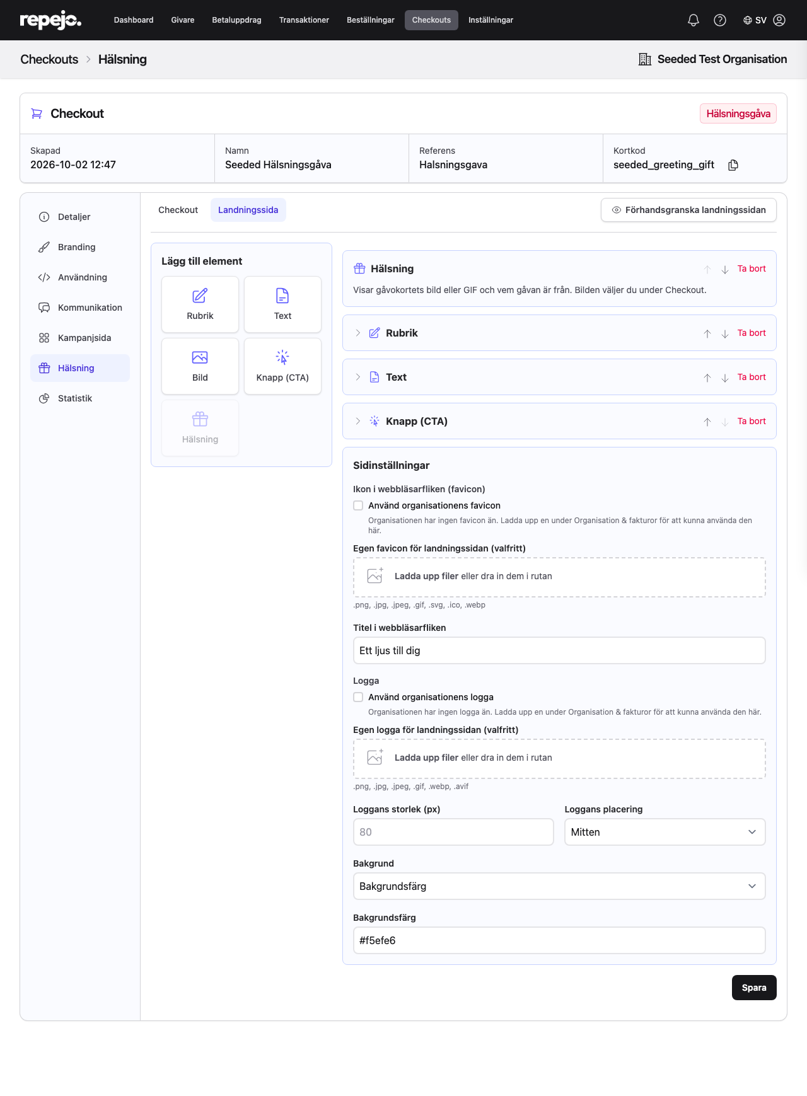Select the Landningssida tab
The image size is (807, 1096).
pyautogui.click(x=248, y=210)
